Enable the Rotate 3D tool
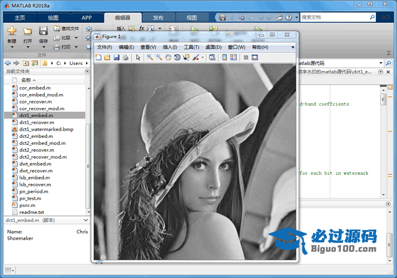The height and width of the screenshot is (278, 397). coord(177,57)
